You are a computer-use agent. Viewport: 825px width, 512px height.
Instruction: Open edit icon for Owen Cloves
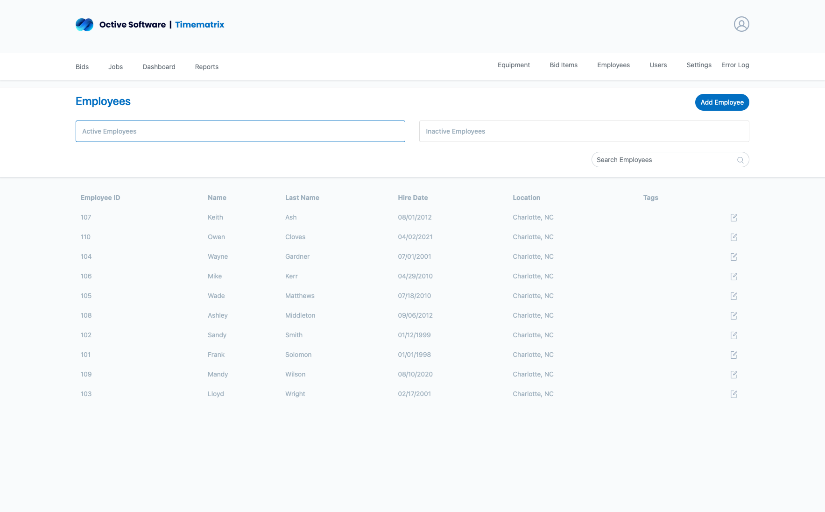coord(733,237)
